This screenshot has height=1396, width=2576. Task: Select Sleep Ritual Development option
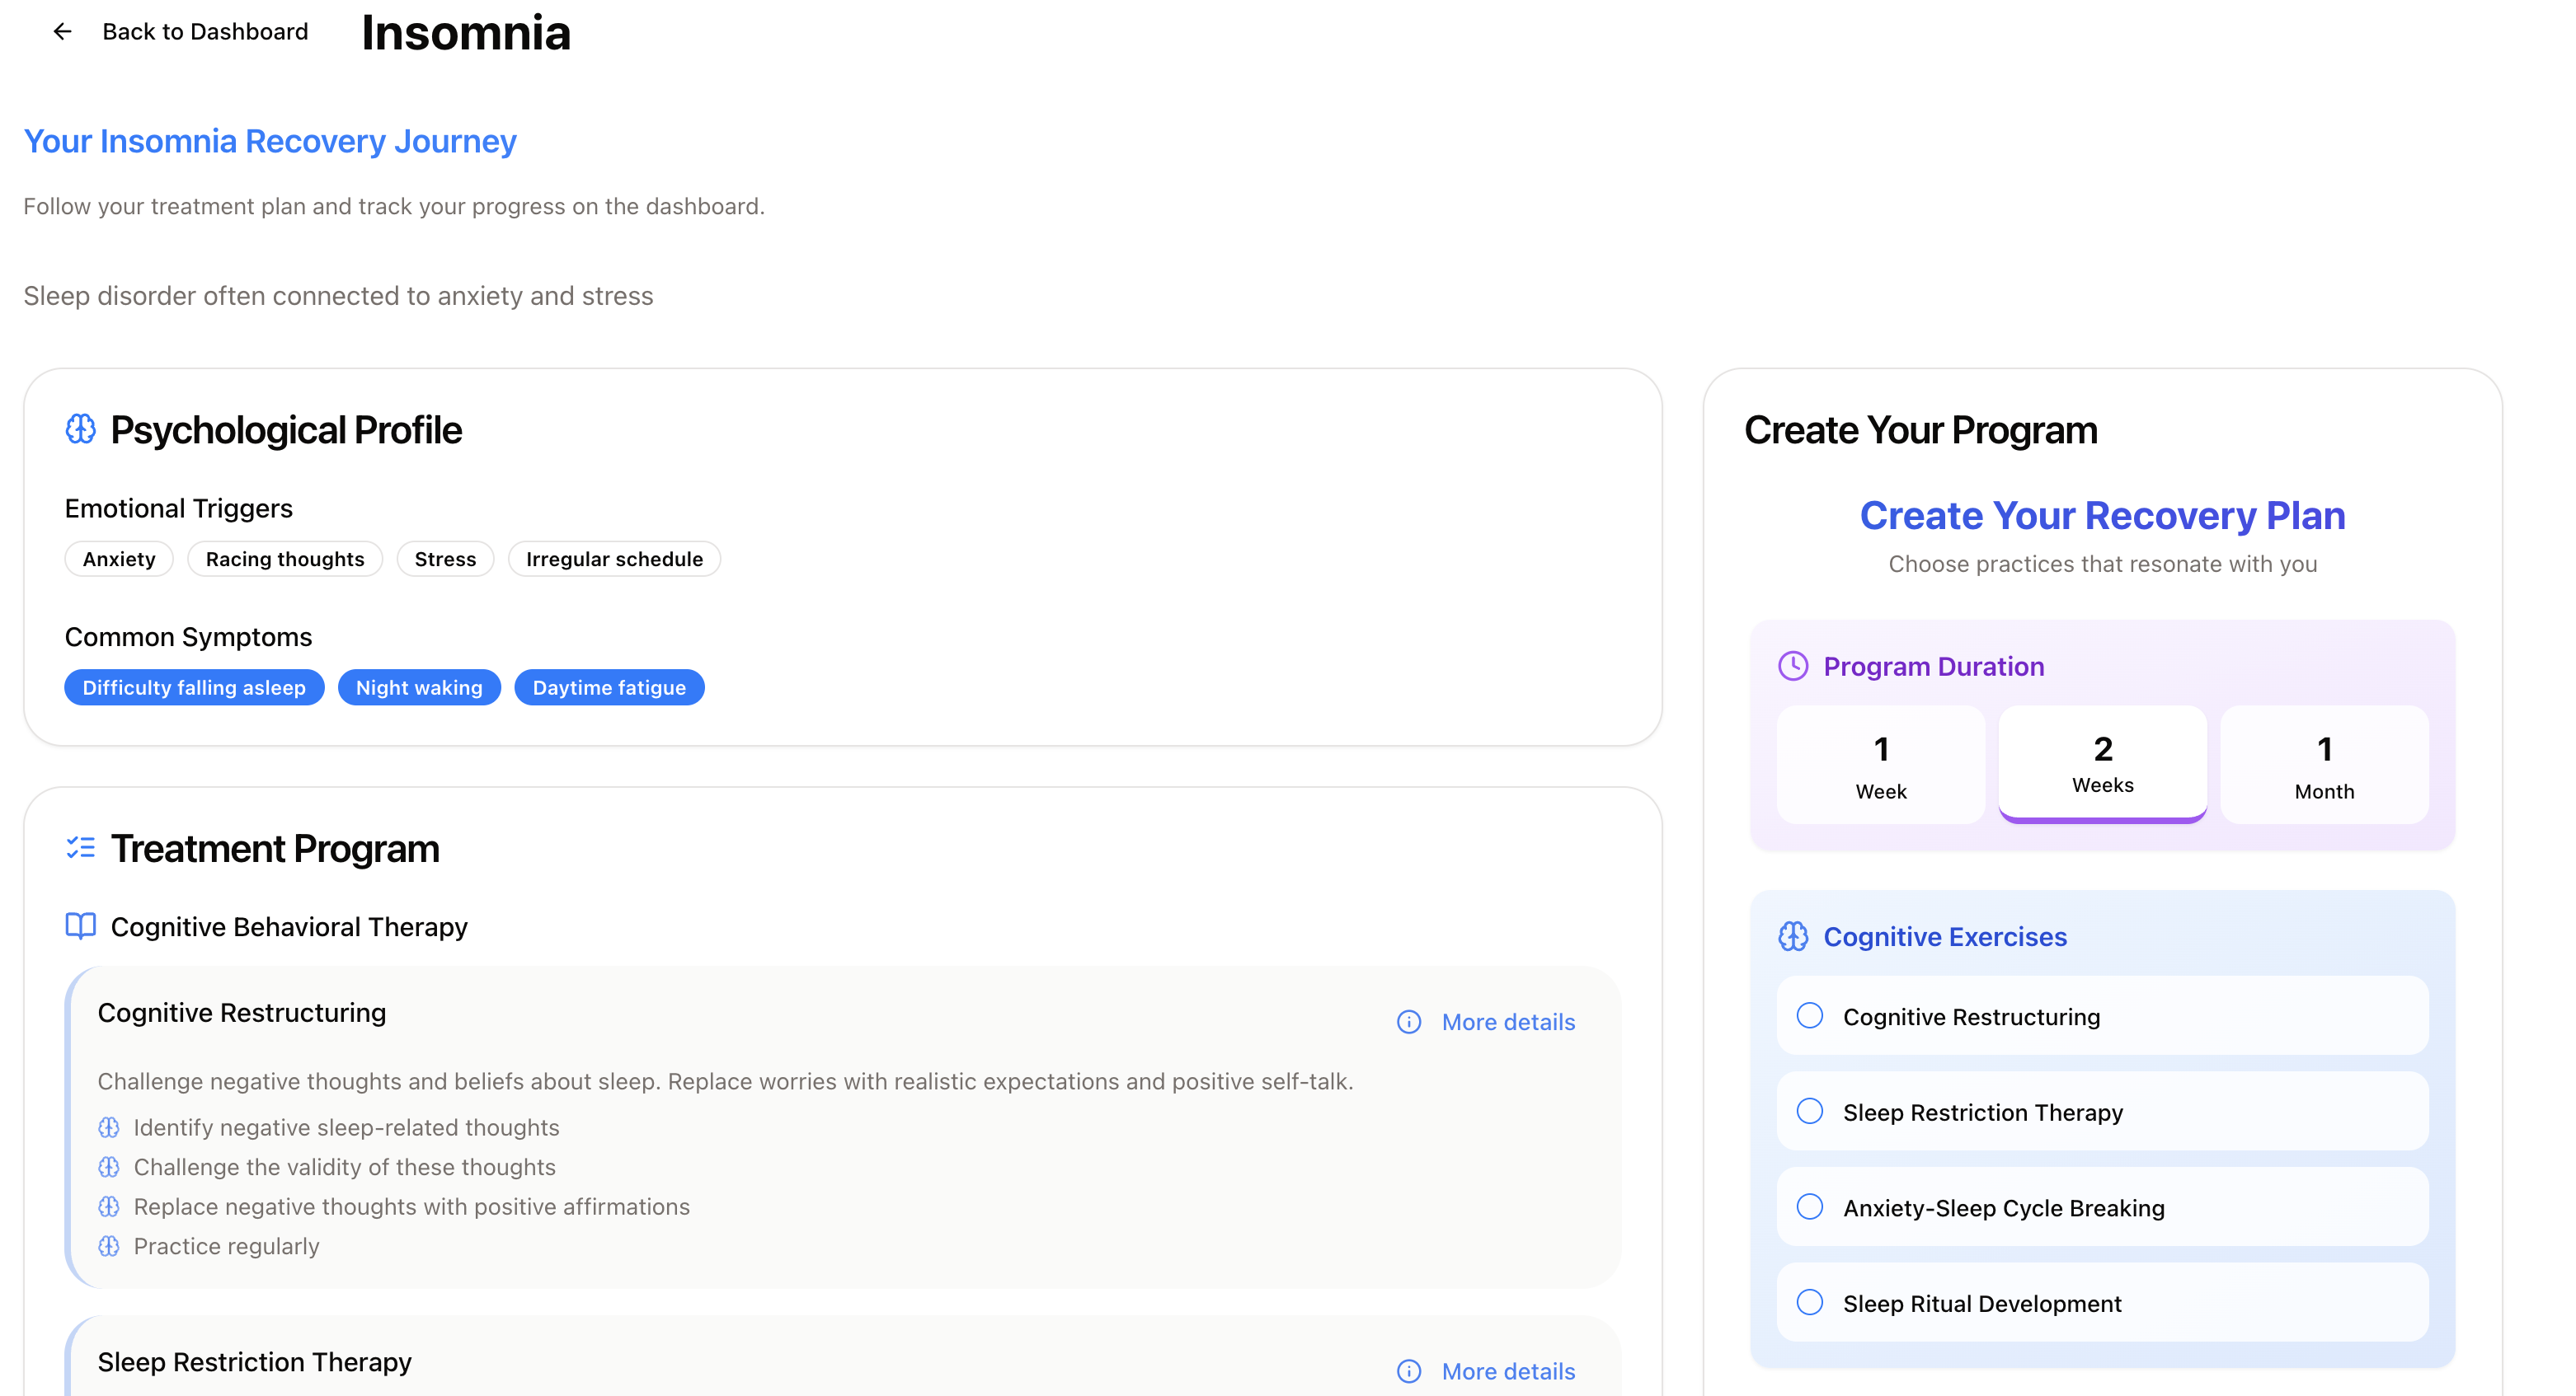[x=1810, y=1303]
